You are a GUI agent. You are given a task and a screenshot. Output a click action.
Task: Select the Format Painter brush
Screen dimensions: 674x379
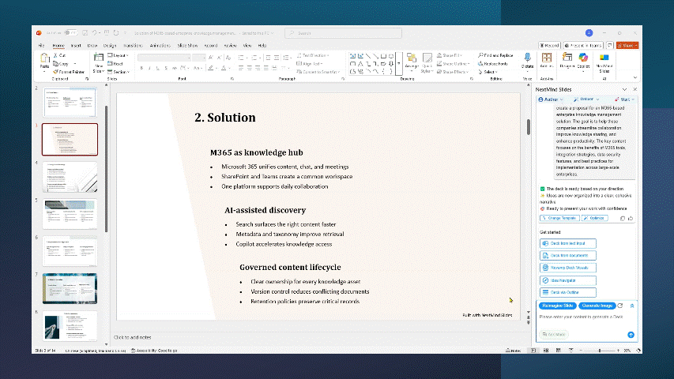(x=68, y=72)
